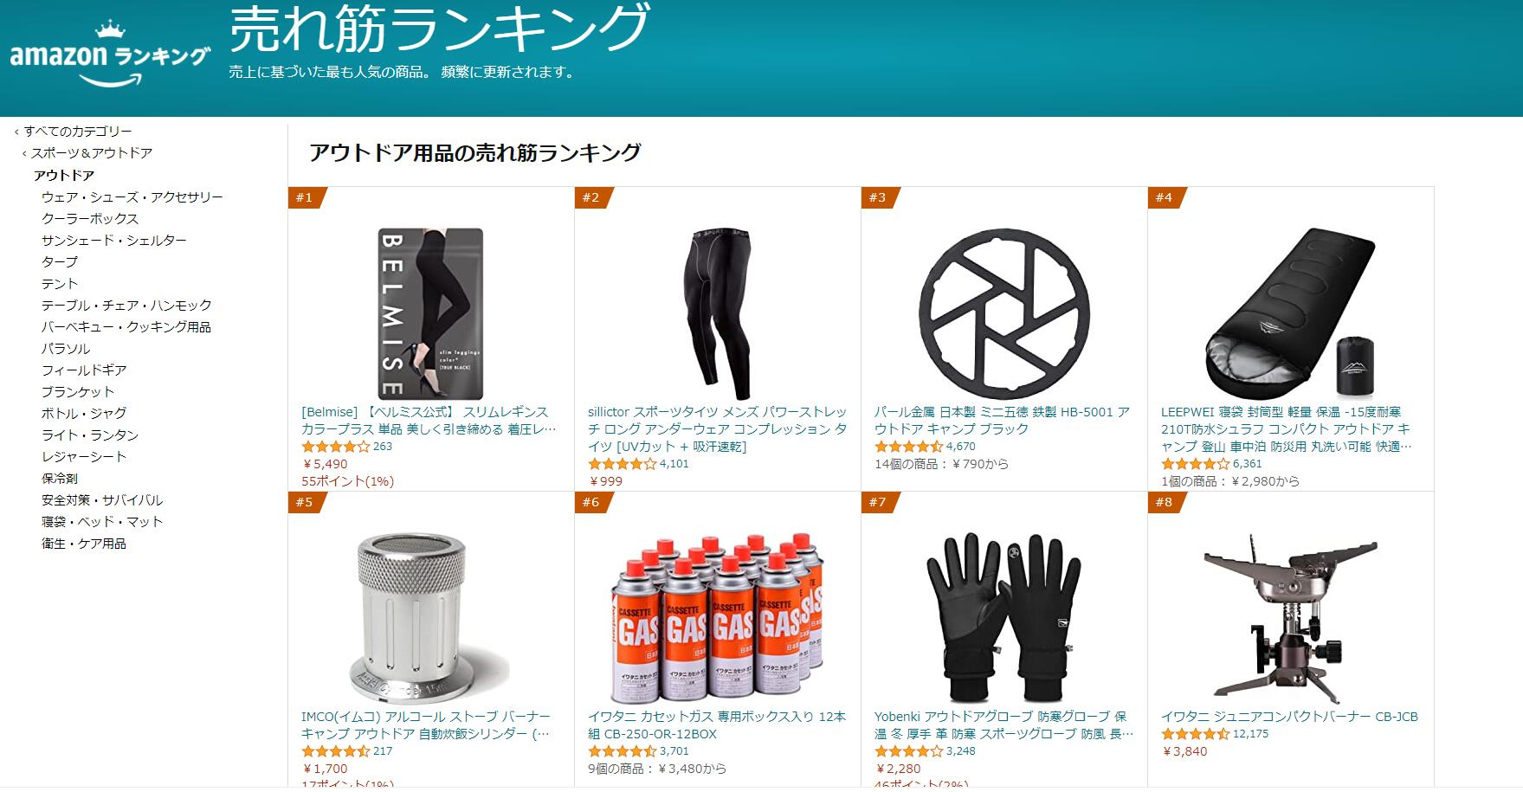This screenshot has width=1523, height=792.
Task: Open the バーベキュー・クッキング用品 category
Action: point(126,327)
